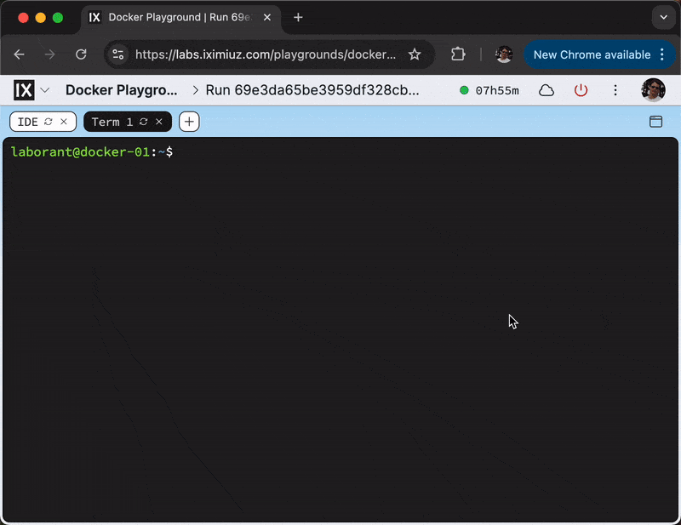681x525 pixels.
Task: Close the IDE tab
Action: click(x=64, y=122)
